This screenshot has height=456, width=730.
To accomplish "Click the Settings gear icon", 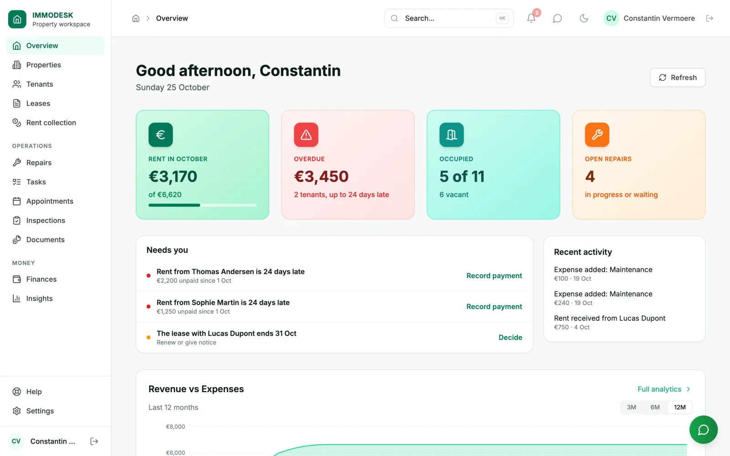I will (17, 411).
